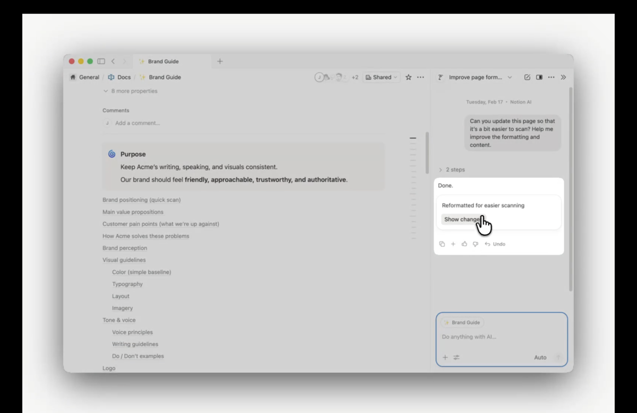Go back with the left arrow
Image resolution: width=637 pixels, height=413 pixels.
coord(113,61)
